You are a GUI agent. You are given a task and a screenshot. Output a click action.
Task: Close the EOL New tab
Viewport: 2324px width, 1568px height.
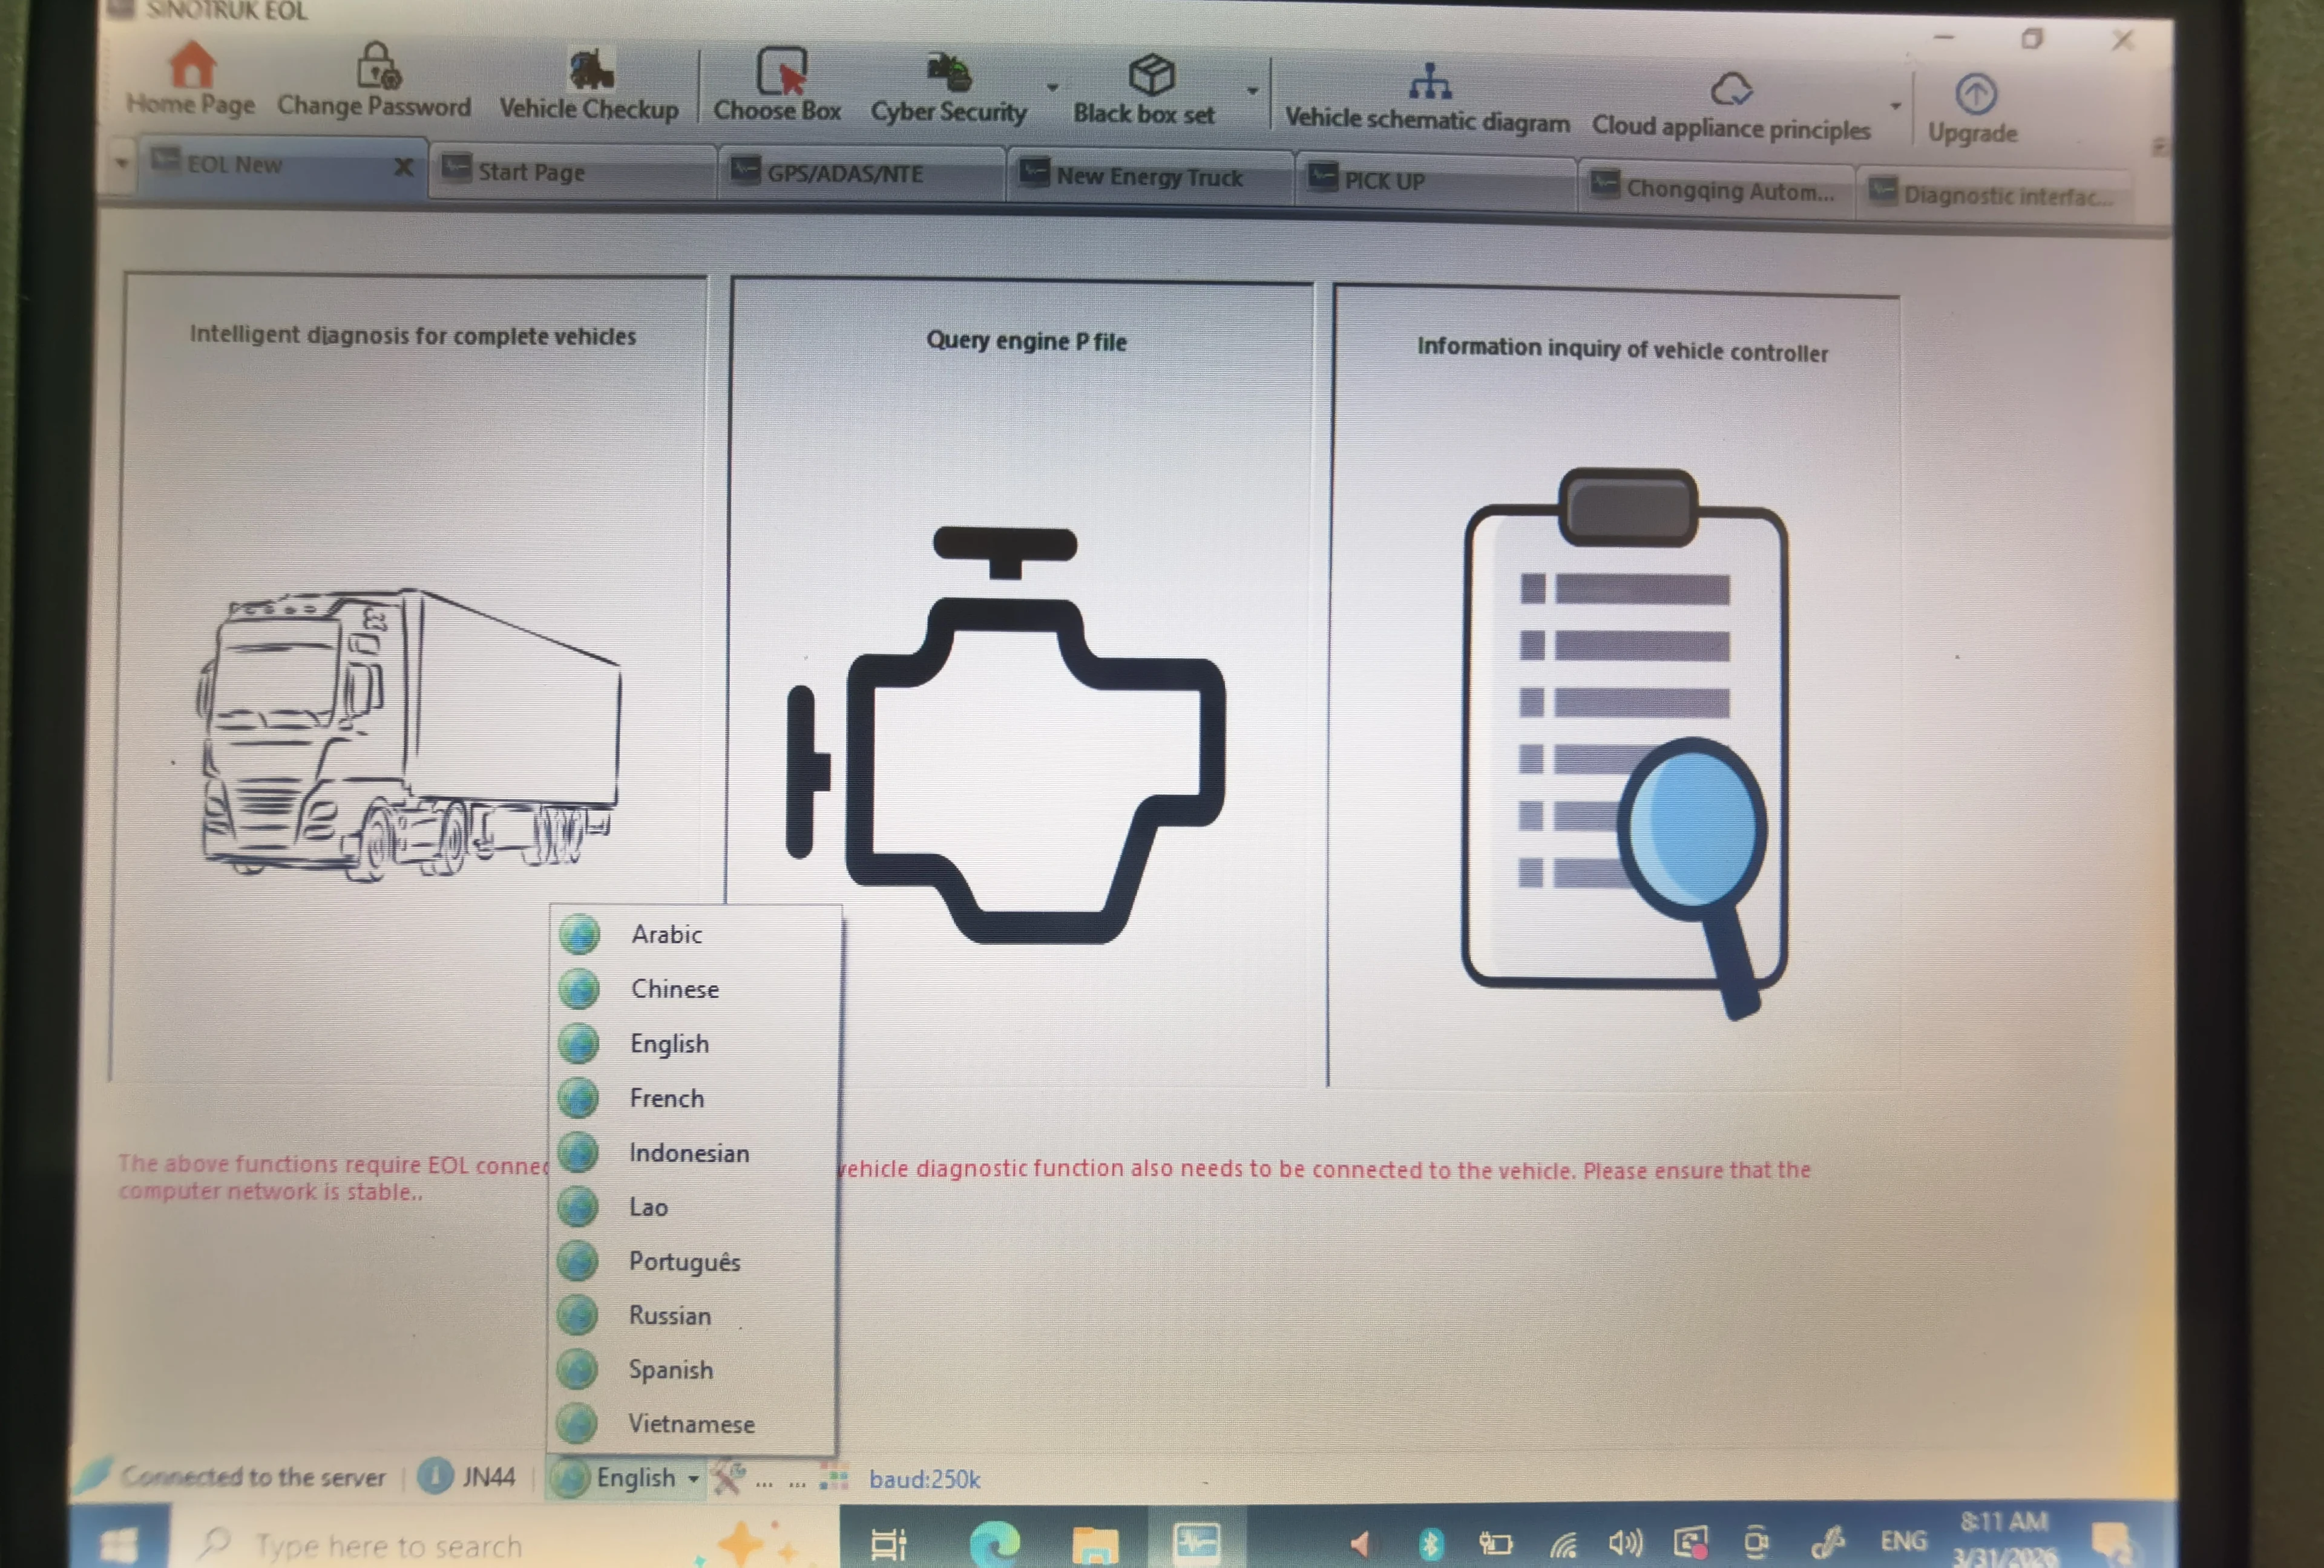pyautogui.click(x=403, y=167)
